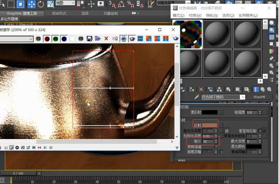This screenshot has width=279, height=184.
Task: Save rendered image in frame buffer
Action: (89, 39)
